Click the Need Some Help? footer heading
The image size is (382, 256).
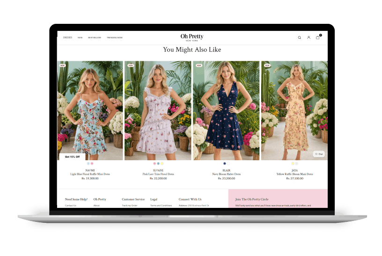[x=76, y=199]
